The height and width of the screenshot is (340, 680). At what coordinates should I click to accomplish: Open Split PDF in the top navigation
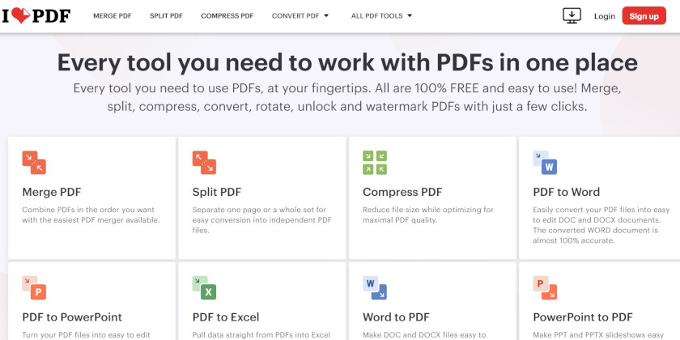point(166,15)
